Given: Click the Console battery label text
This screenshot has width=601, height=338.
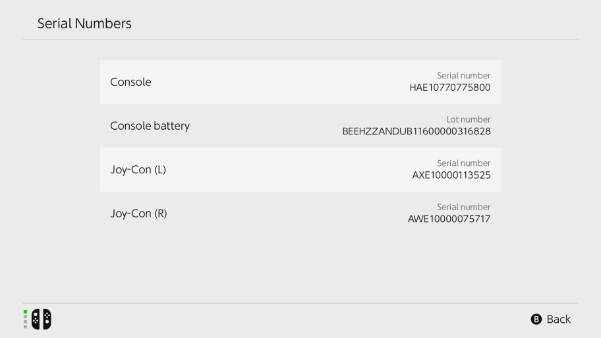Looking at the screenshot, I should click(x=150, y=126).
